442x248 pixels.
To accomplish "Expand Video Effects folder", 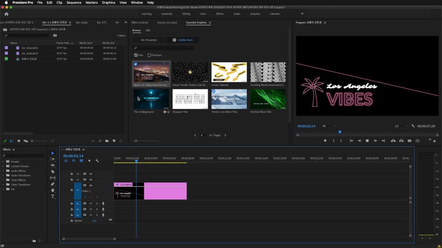I will point(3,180).
